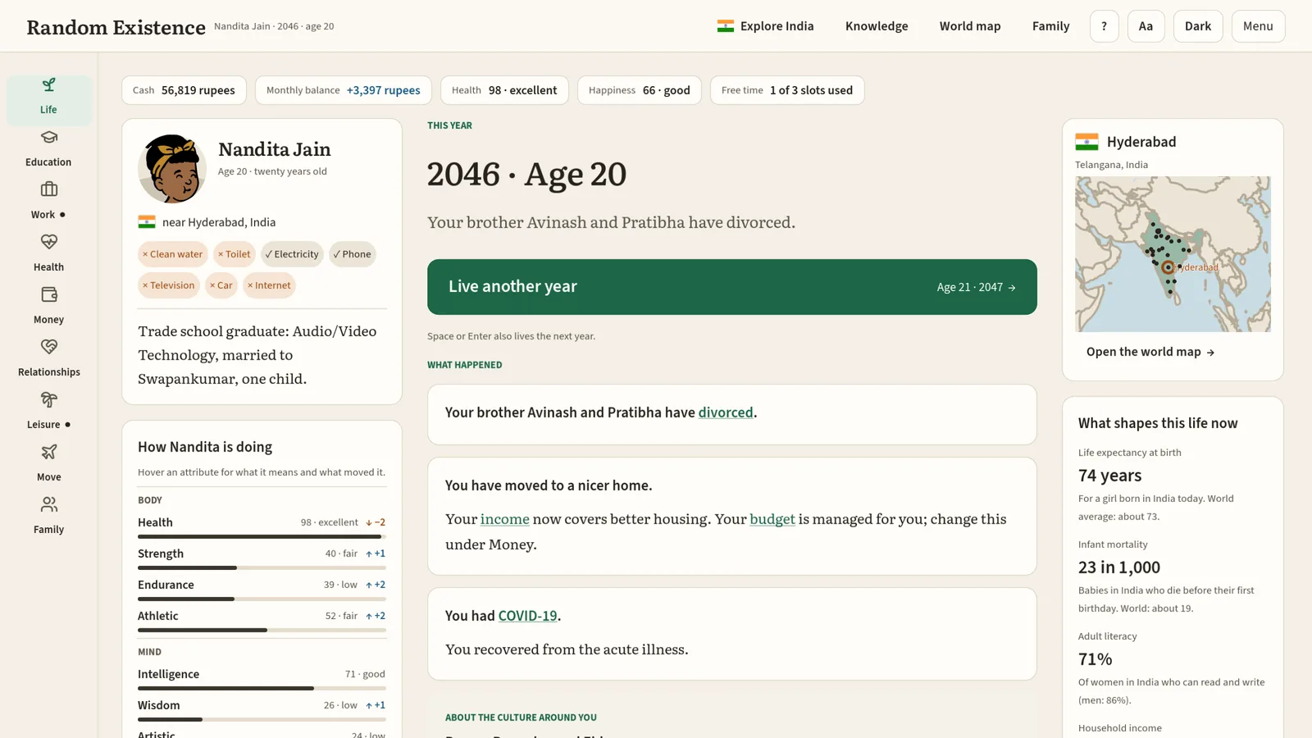Follow the divorced link
The image size is (1312, 738).
coord(725,412)
